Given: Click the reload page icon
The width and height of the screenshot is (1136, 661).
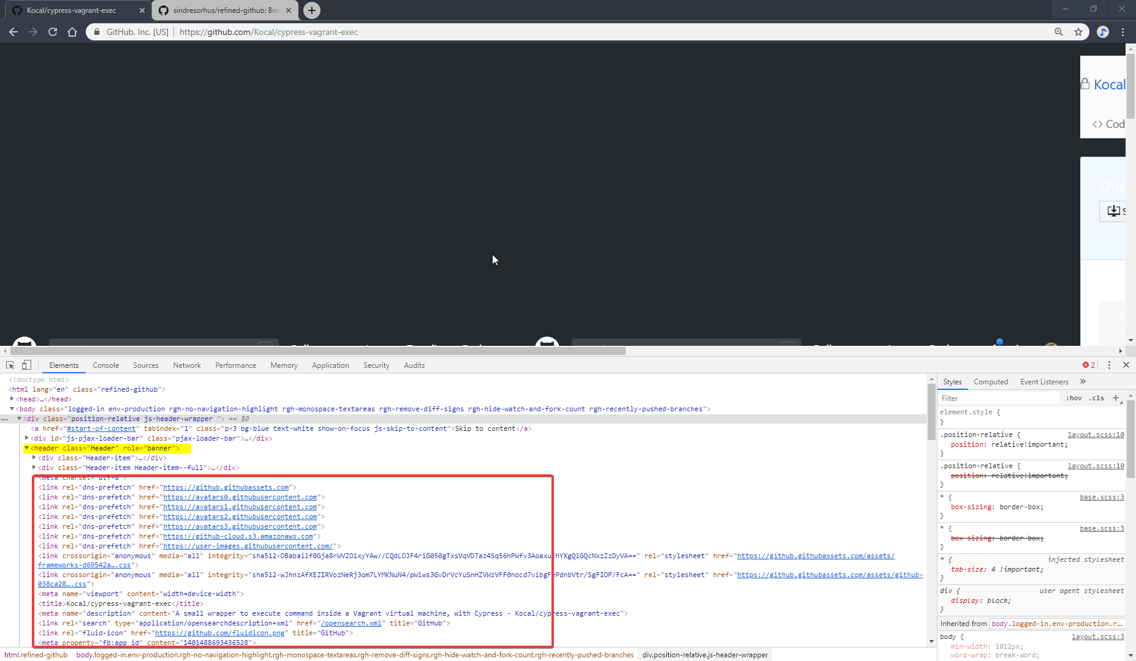Looking at the screenshot, I should click(x=52, y=32).
